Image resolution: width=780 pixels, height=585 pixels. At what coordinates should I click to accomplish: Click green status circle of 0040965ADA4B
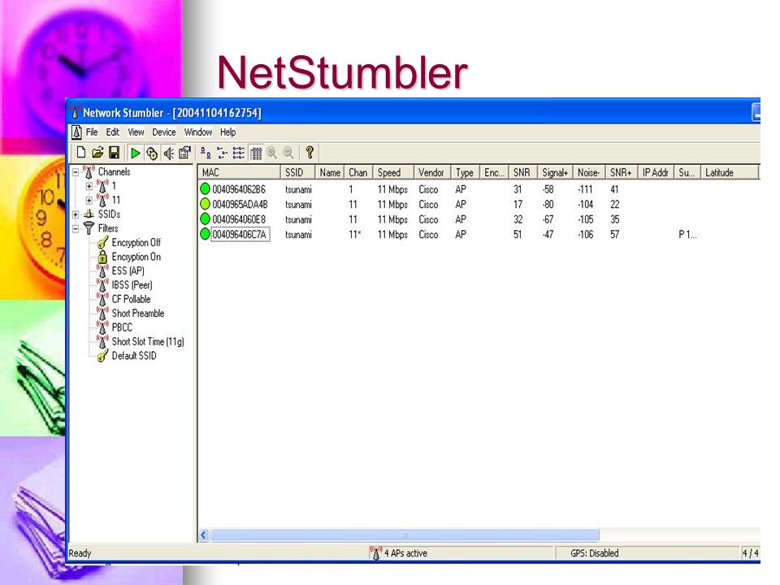point(205,204)
